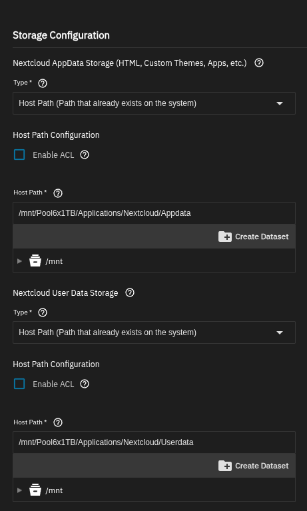Open help tooltip next to User Data Type label
The image size is (307, 511).
coord(43,312)
